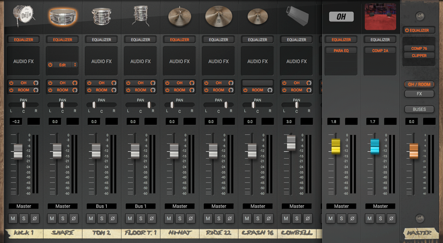Select the highlighted snare drum icon

[63, 16]
